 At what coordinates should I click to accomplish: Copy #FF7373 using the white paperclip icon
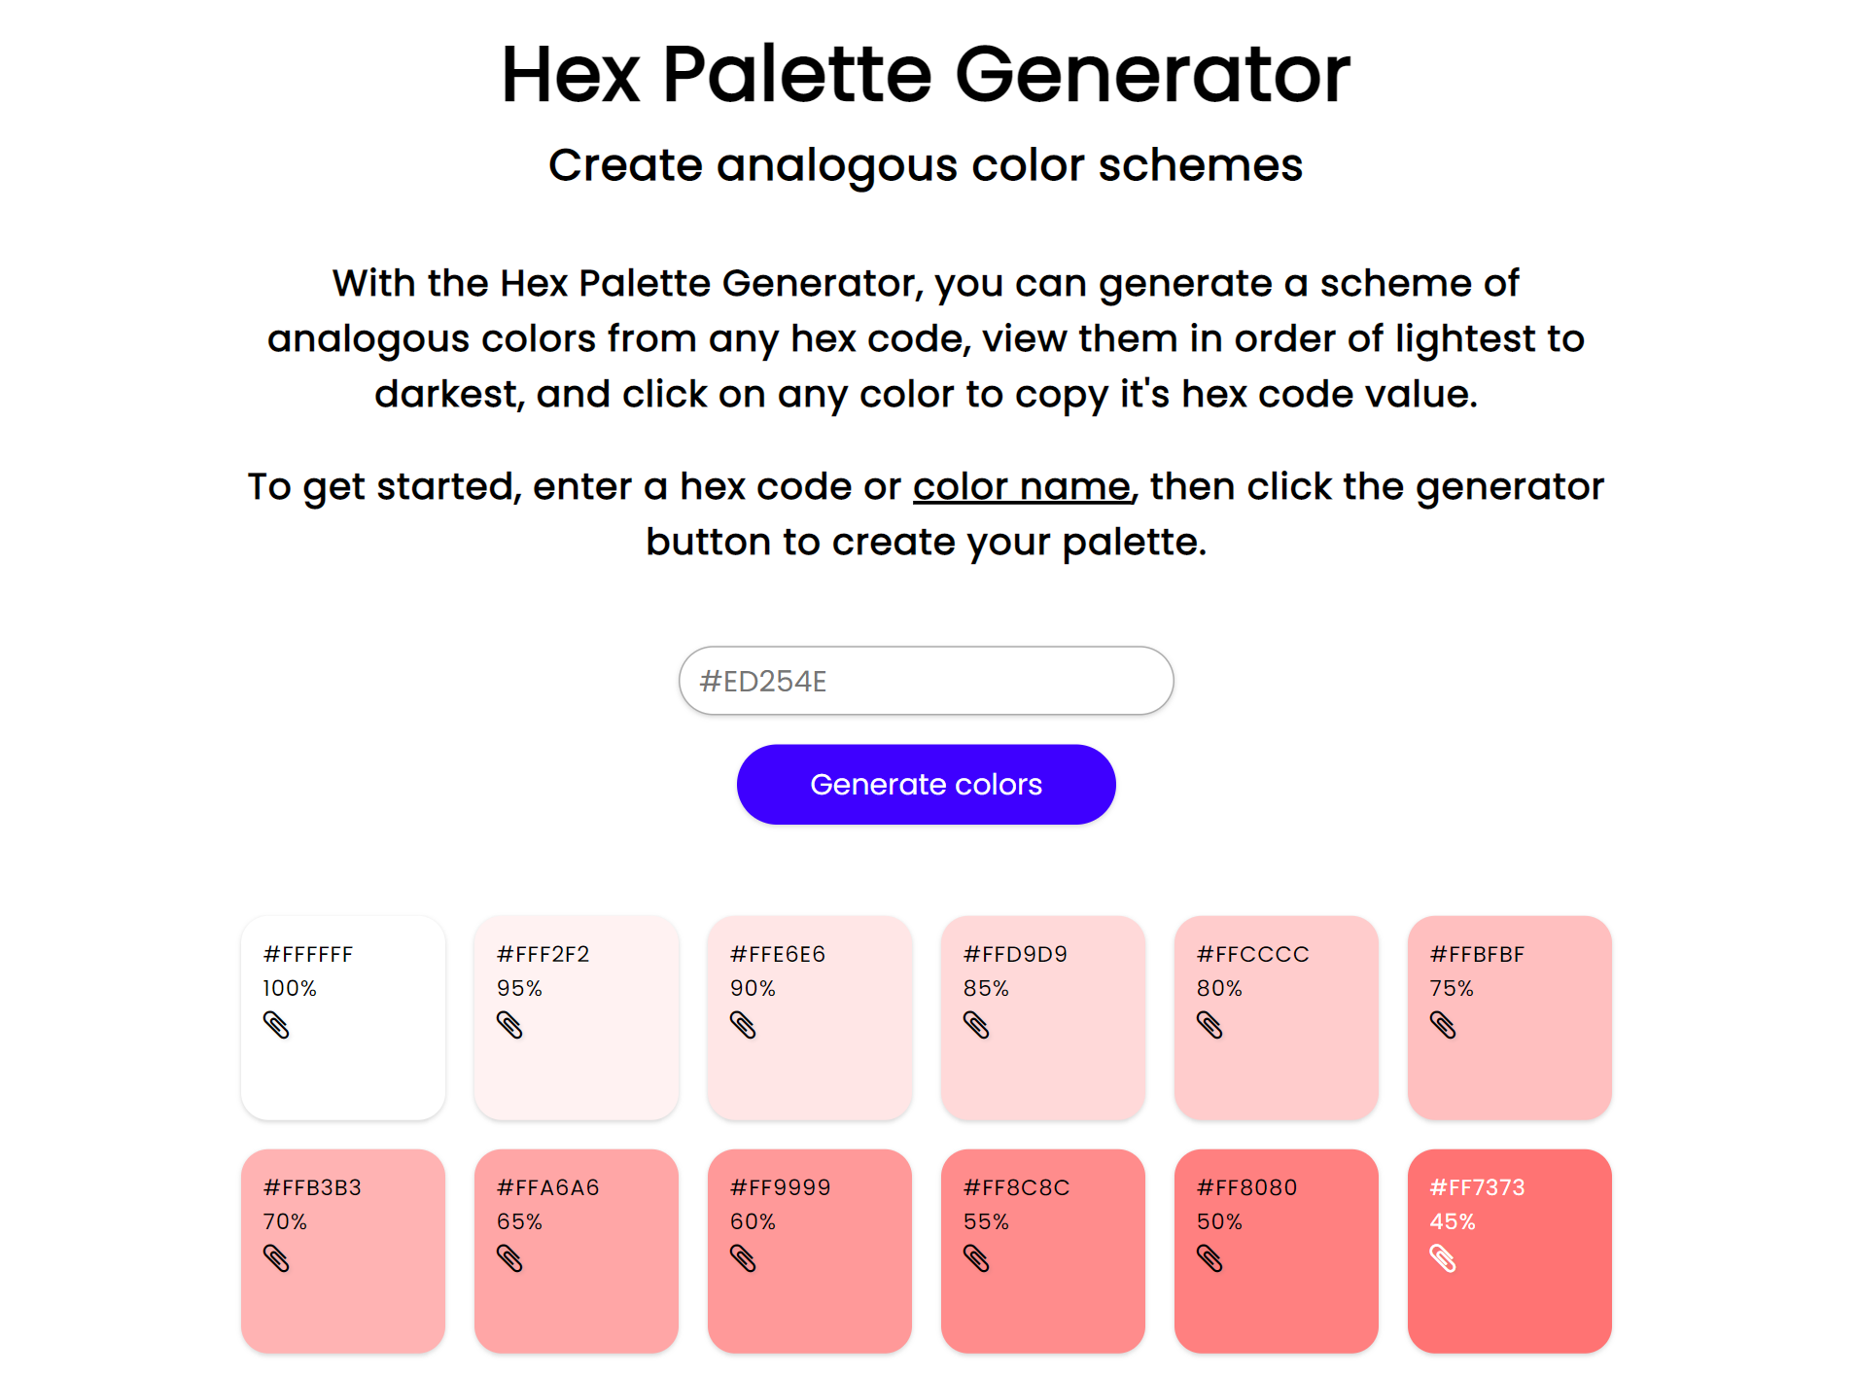point(1444,1259)
